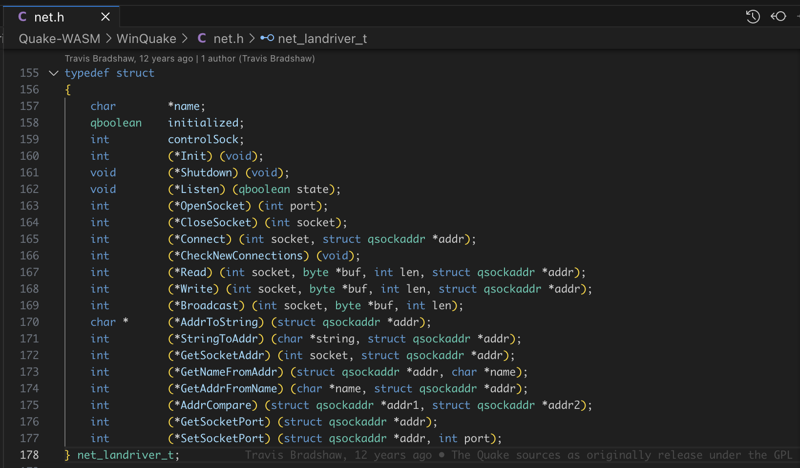Image resolution: width=800 pixels, height=468 pixels.
Task: Expand chevron after WinQuake breadcrumb
Action: pyautogui.click(x=185, y=39)
